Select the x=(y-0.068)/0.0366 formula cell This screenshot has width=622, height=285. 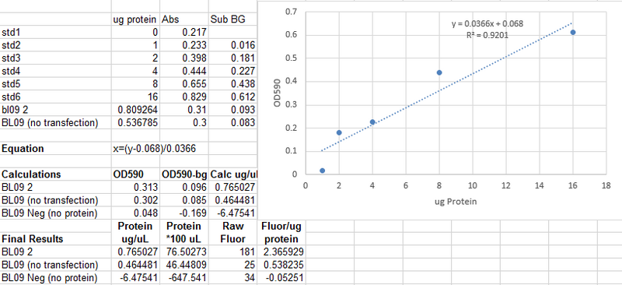point(154,149)
